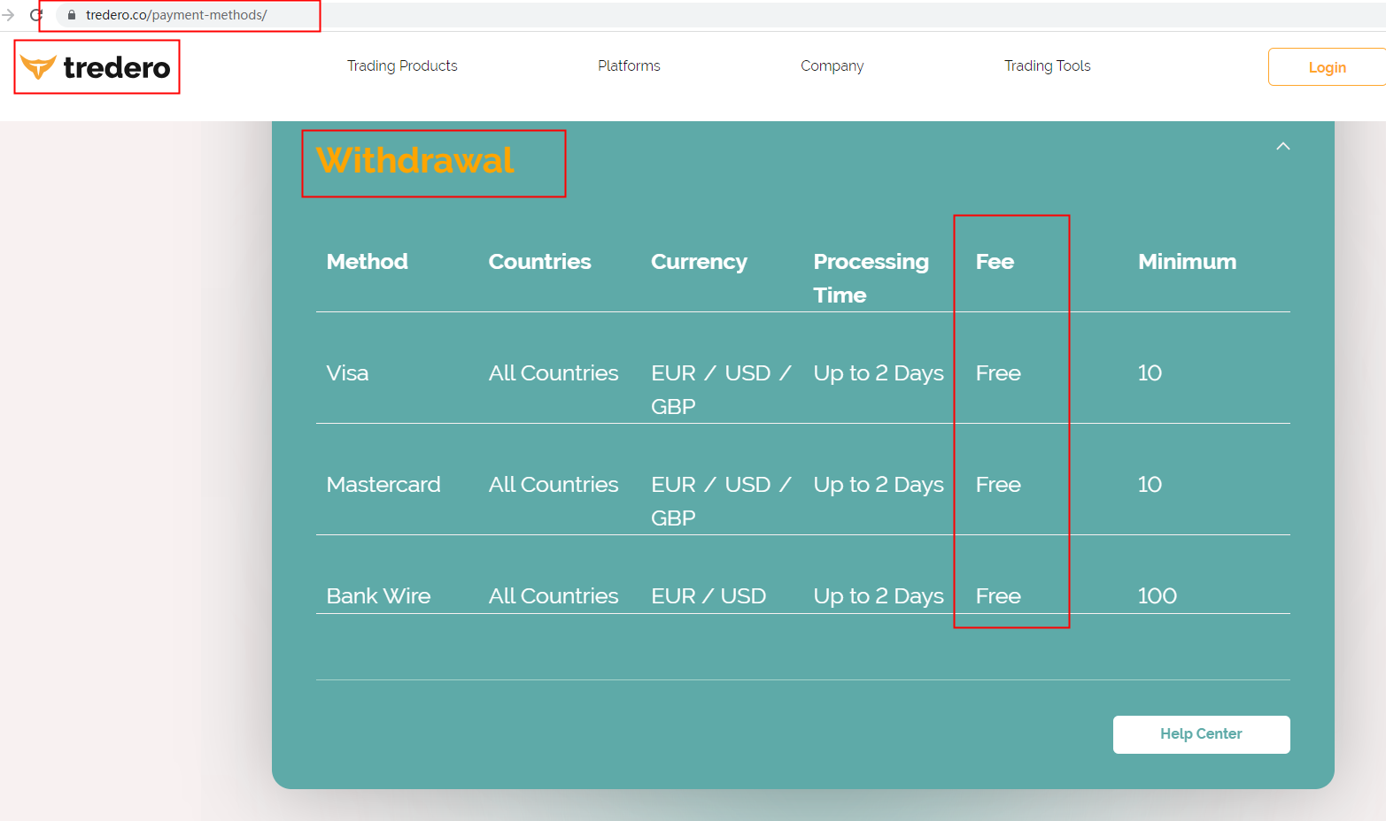Click Up to 2 Days in Visa row
Image resolution: width=1386 pixels, height=821 pixels.
(x=879, y=374)
